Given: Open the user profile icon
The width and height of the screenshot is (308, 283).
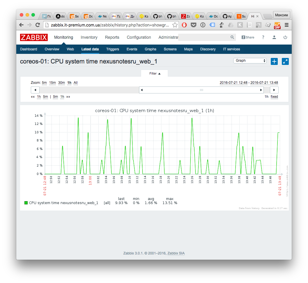Looking at the screenshot, I should click(274, 37).
